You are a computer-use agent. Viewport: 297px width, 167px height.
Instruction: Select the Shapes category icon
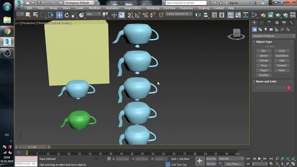coord(260,30)
